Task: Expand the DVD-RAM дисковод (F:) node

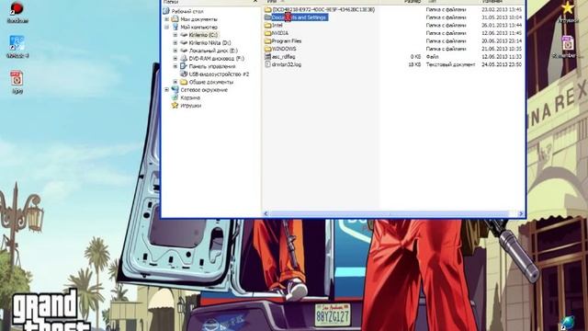Action: (x=175, y=59)
